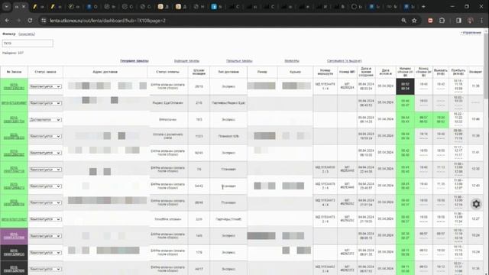Click the filter text input field
Image resolution: width=489 pixels, height=275 pixels.
(28, 44)
